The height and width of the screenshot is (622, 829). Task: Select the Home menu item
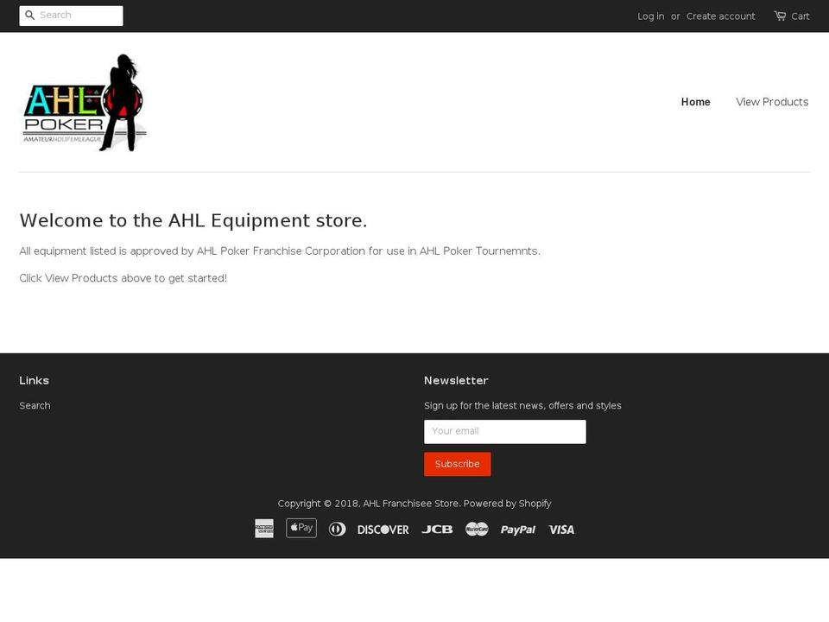695,102
